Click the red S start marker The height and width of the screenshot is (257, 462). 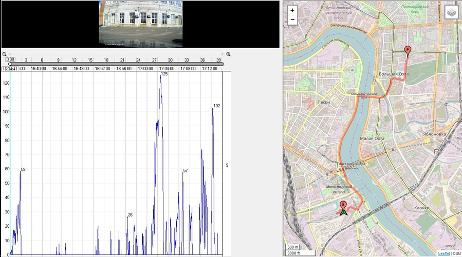[343, 206]
